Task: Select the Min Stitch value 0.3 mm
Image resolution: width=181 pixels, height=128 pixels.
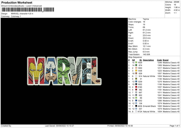Action: tap(146, 49)
